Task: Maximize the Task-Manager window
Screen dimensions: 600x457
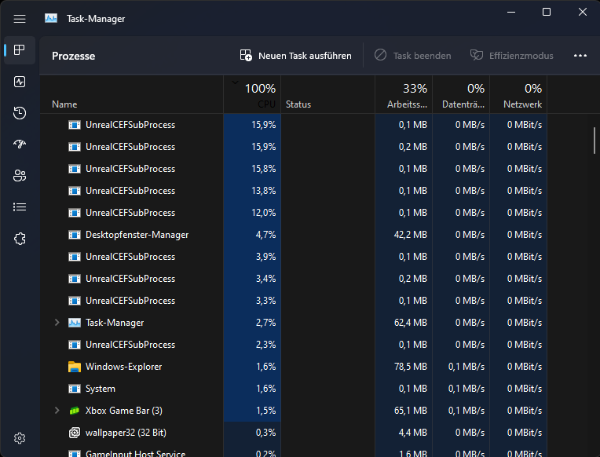Action: click(547, 13)
